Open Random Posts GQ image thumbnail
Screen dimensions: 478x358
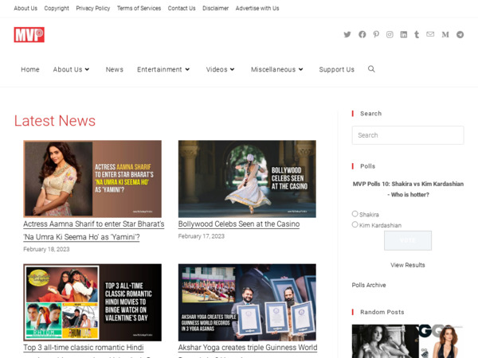(x=408, y=341)
